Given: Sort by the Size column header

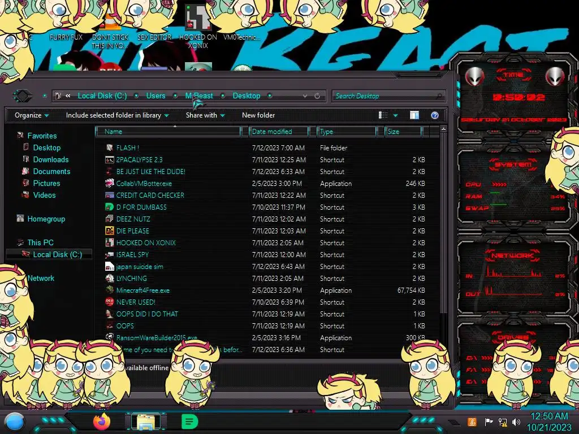Looking at the screenshot, I should (x=403, y=131).
